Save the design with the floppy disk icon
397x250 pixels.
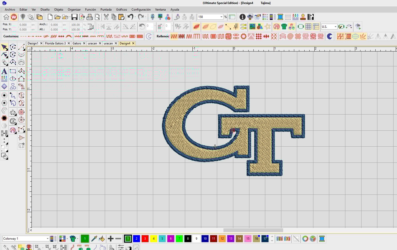(x=74, y=17)
